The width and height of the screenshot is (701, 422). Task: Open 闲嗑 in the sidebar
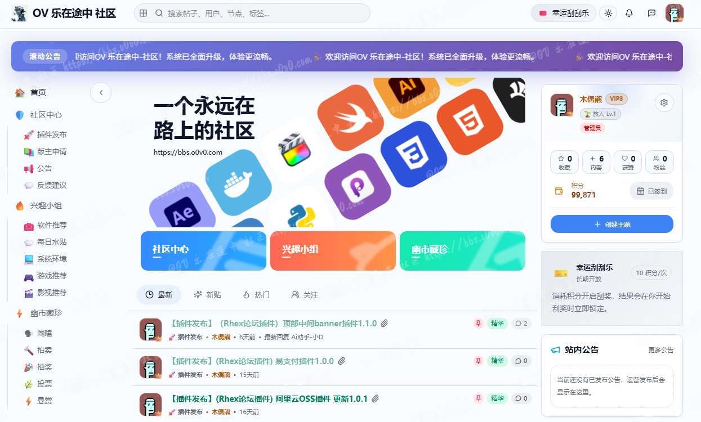[x=38, y=333]
